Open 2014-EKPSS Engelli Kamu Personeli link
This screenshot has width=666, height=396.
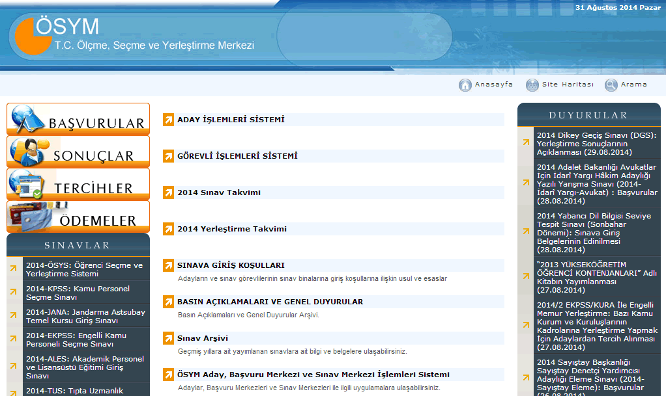[x=76, y=339]
